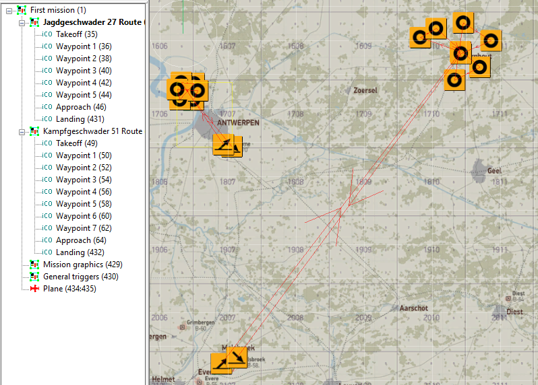Select the takeoff marker at Melsbroek airfield
Viewport: 538px width, 385px height.
pyautogui.click(x=220, y=363)
